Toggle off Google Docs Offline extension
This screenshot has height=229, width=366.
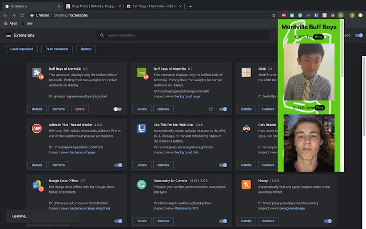[118, 221]
